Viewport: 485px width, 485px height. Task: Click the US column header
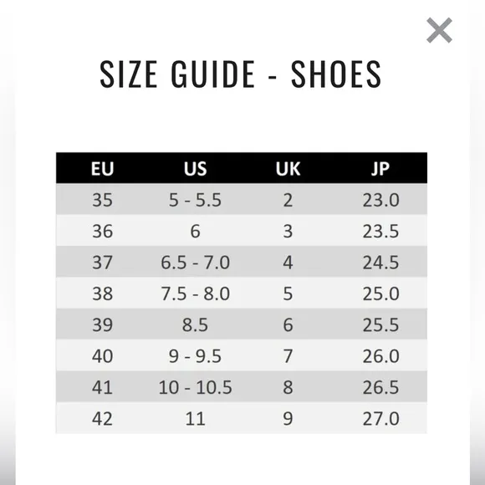click(x=195, y=169)
